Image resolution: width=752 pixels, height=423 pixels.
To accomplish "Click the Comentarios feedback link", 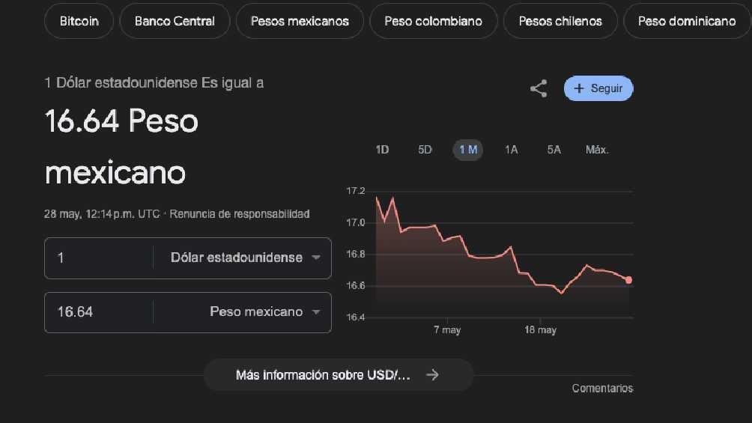I will [x=602, y=388].
